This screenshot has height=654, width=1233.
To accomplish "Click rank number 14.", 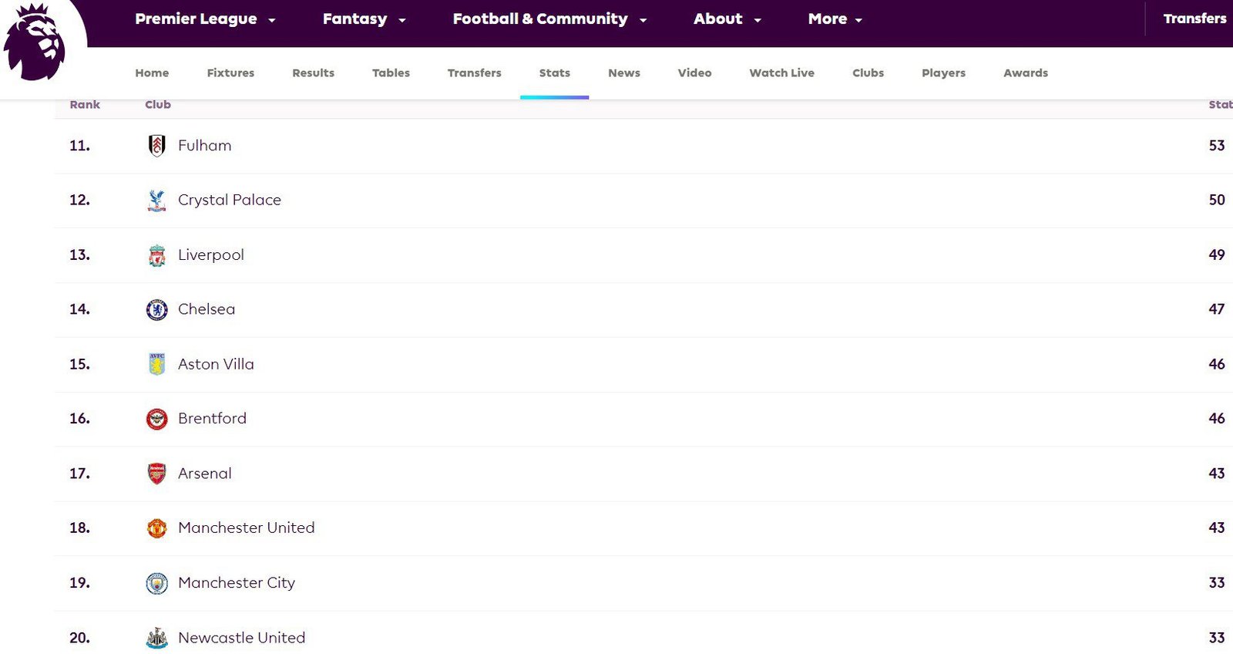I will pos(79,309).
